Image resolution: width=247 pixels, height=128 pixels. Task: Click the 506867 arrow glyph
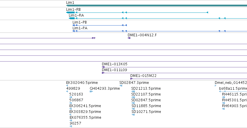click(71, 103)
